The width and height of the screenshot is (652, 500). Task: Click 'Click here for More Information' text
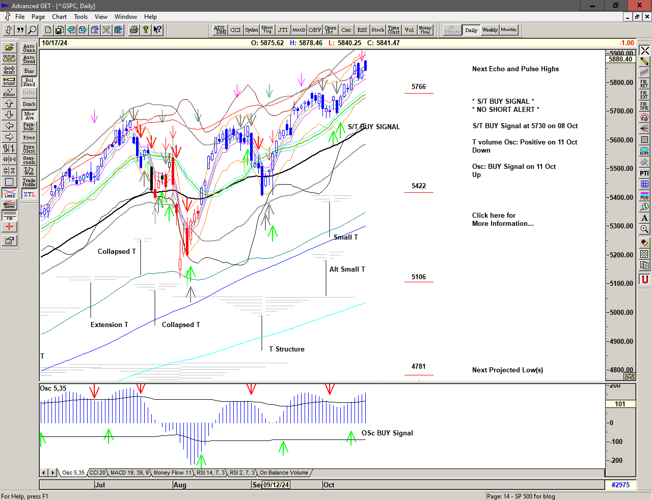tap(502, 219)
